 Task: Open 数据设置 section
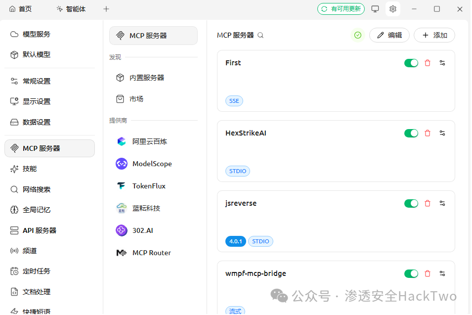[x=49, y=122]
